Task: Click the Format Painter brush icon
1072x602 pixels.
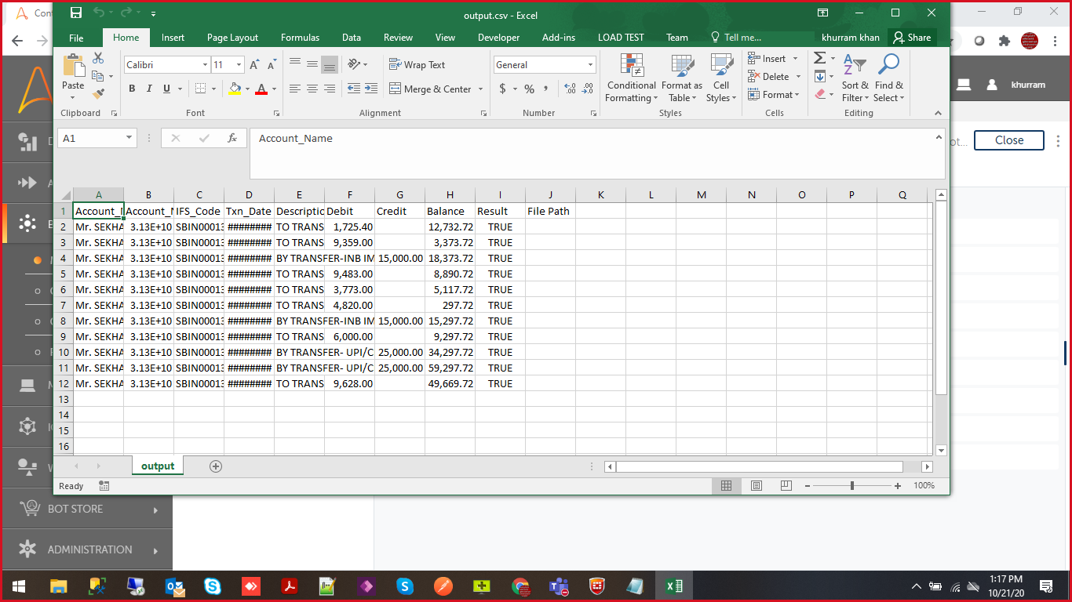Action: [x=98, y=94]
